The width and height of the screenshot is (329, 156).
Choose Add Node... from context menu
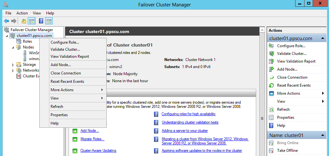coord(73,65)
